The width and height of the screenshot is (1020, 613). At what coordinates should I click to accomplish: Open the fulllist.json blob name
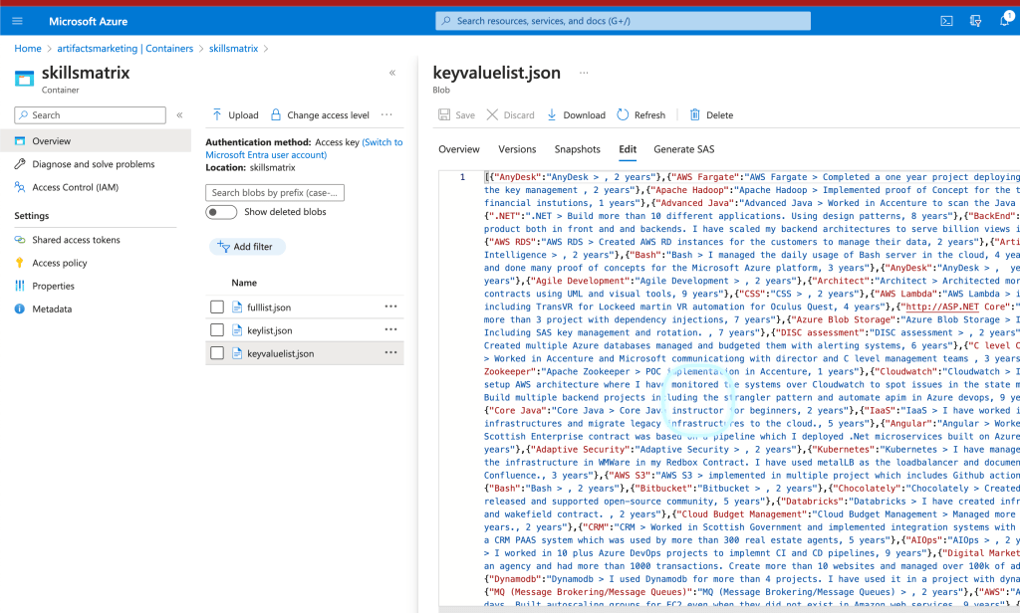[x=269, y=306]
